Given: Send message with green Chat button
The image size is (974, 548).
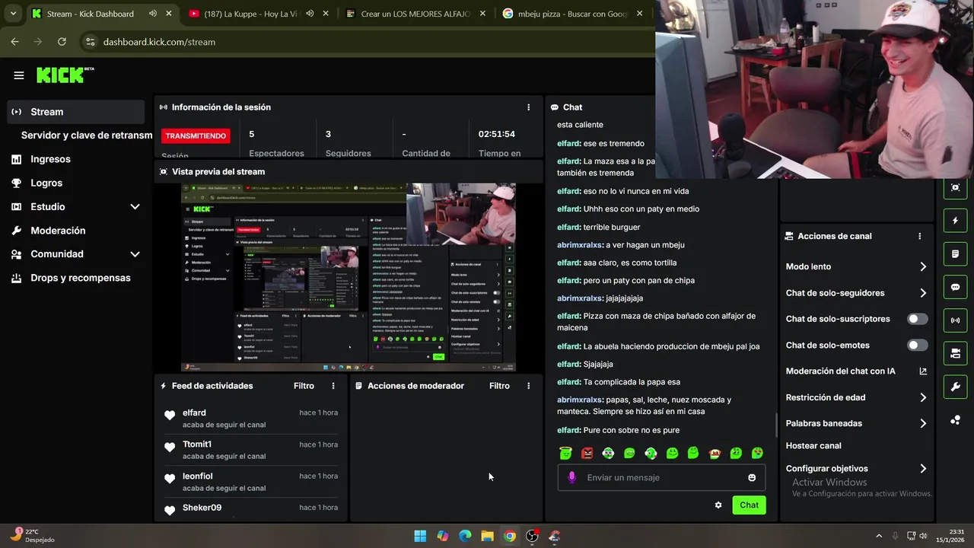Looking at the screenshot, I should click(749, 505).
